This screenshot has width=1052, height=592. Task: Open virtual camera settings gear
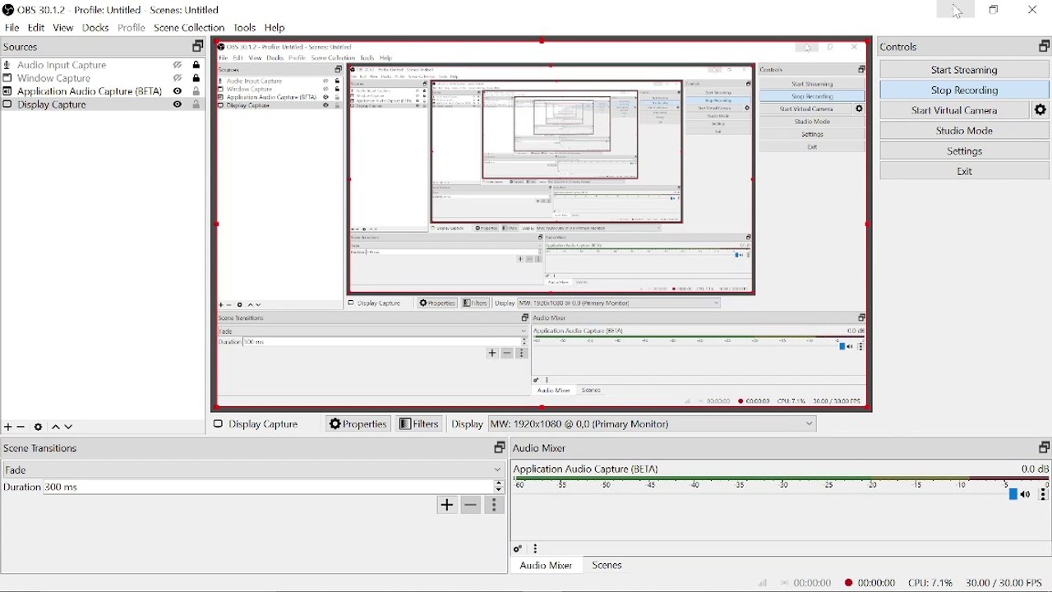1040,110
